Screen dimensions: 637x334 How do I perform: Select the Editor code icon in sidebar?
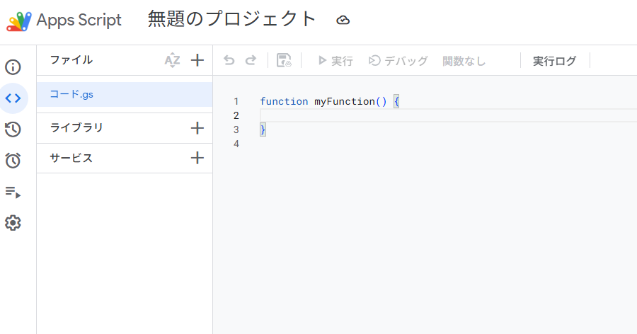13,98
